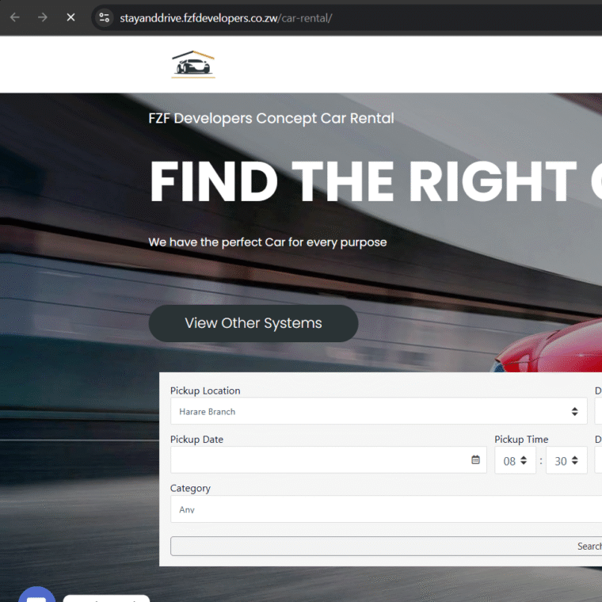Open the Pickup Time minutes dropdown
The image size is (602, 602).
coord(566,460)
